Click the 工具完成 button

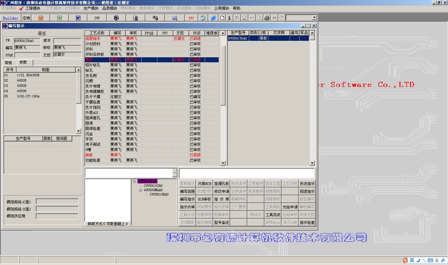[273, 215]
